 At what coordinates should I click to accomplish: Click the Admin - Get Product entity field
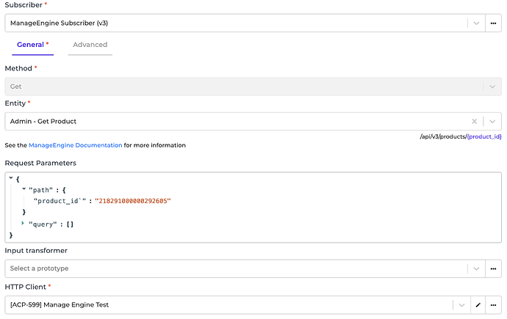click(x=253, y=121)
